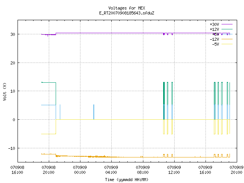Click the 'Volt (V)' y-axis label

5,91
